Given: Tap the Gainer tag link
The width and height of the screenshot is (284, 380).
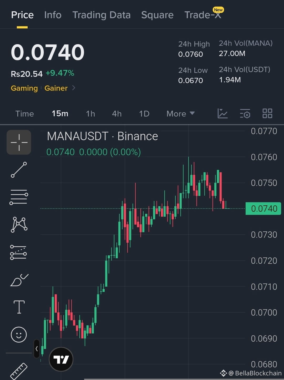Looking at the screenshot, I should pyautogui.click(x=56, y=88).
